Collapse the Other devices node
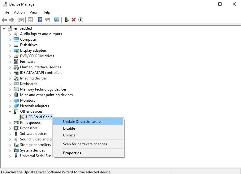241x174 pixels. pos(10,111)
